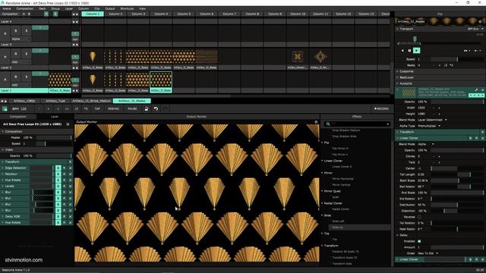Click the PAUSE button
This screenshot has width=486, height=273.
click(x=132, y=109)
